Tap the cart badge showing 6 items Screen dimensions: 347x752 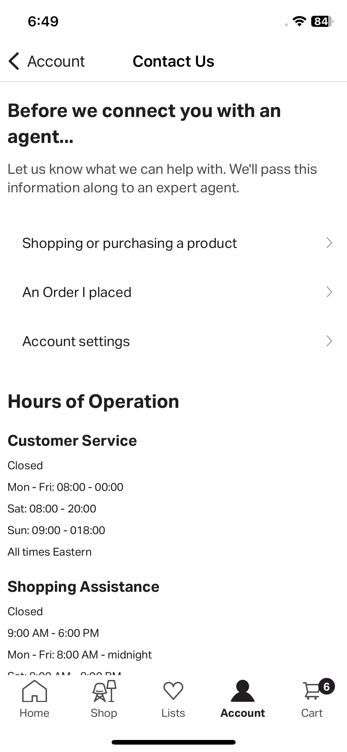coord(327,687)
